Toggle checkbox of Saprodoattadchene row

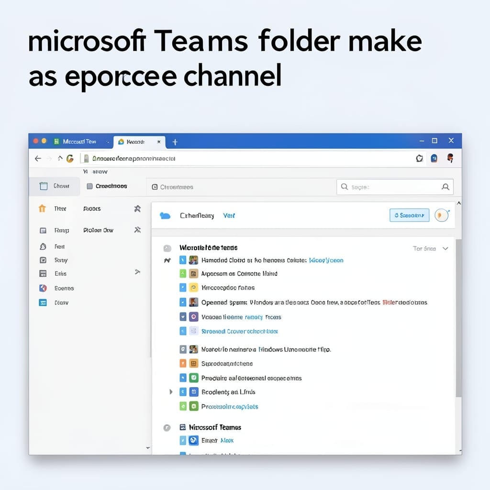(x=183, y=364)
